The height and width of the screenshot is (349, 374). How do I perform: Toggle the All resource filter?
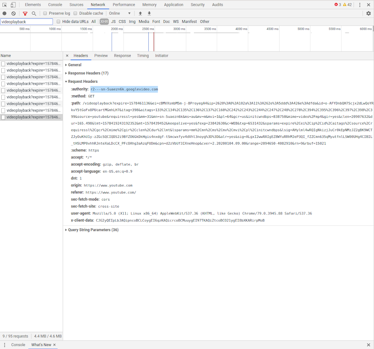[x=94, y=21]
